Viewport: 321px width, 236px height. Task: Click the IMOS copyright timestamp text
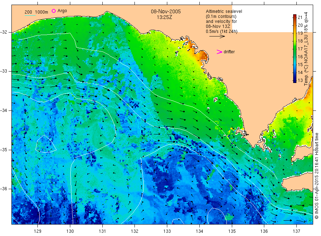[317, 176]
